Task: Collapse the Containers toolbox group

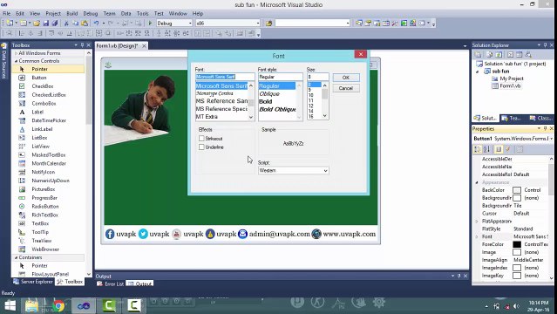Action: (x=16, y=257)
